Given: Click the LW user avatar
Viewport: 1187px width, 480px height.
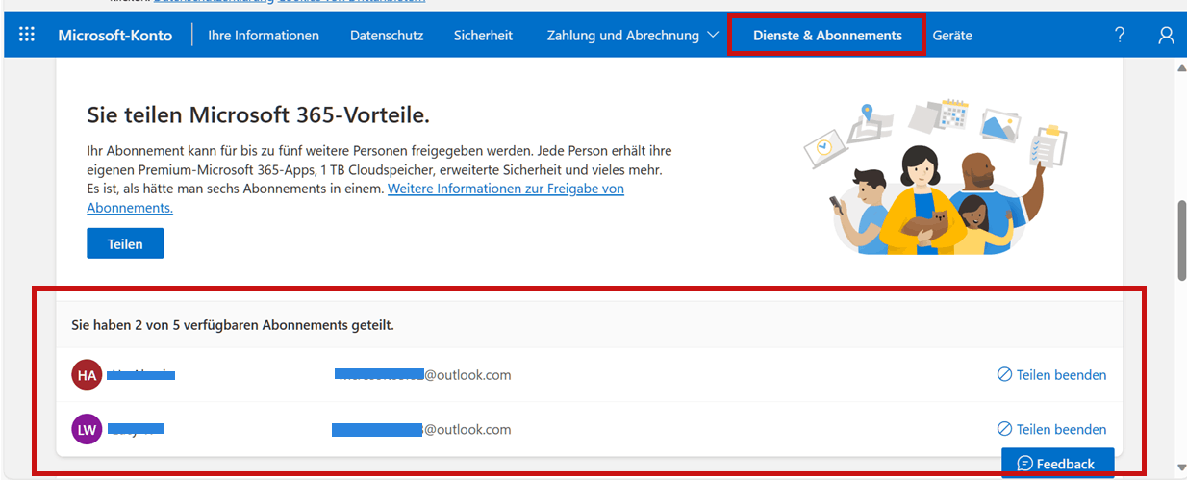Looking at the screenshot, I should coord(87,429).
